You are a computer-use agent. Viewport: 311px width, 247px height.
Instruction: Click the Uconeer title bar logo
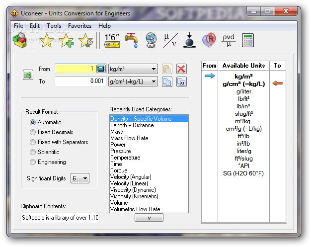[x=14, y=13]
